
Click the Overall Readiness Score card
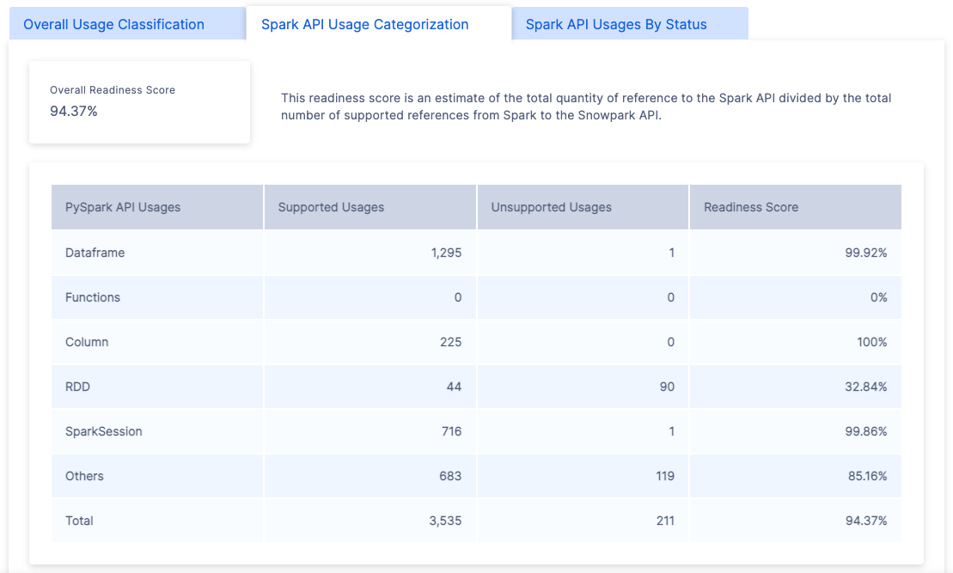139,101
